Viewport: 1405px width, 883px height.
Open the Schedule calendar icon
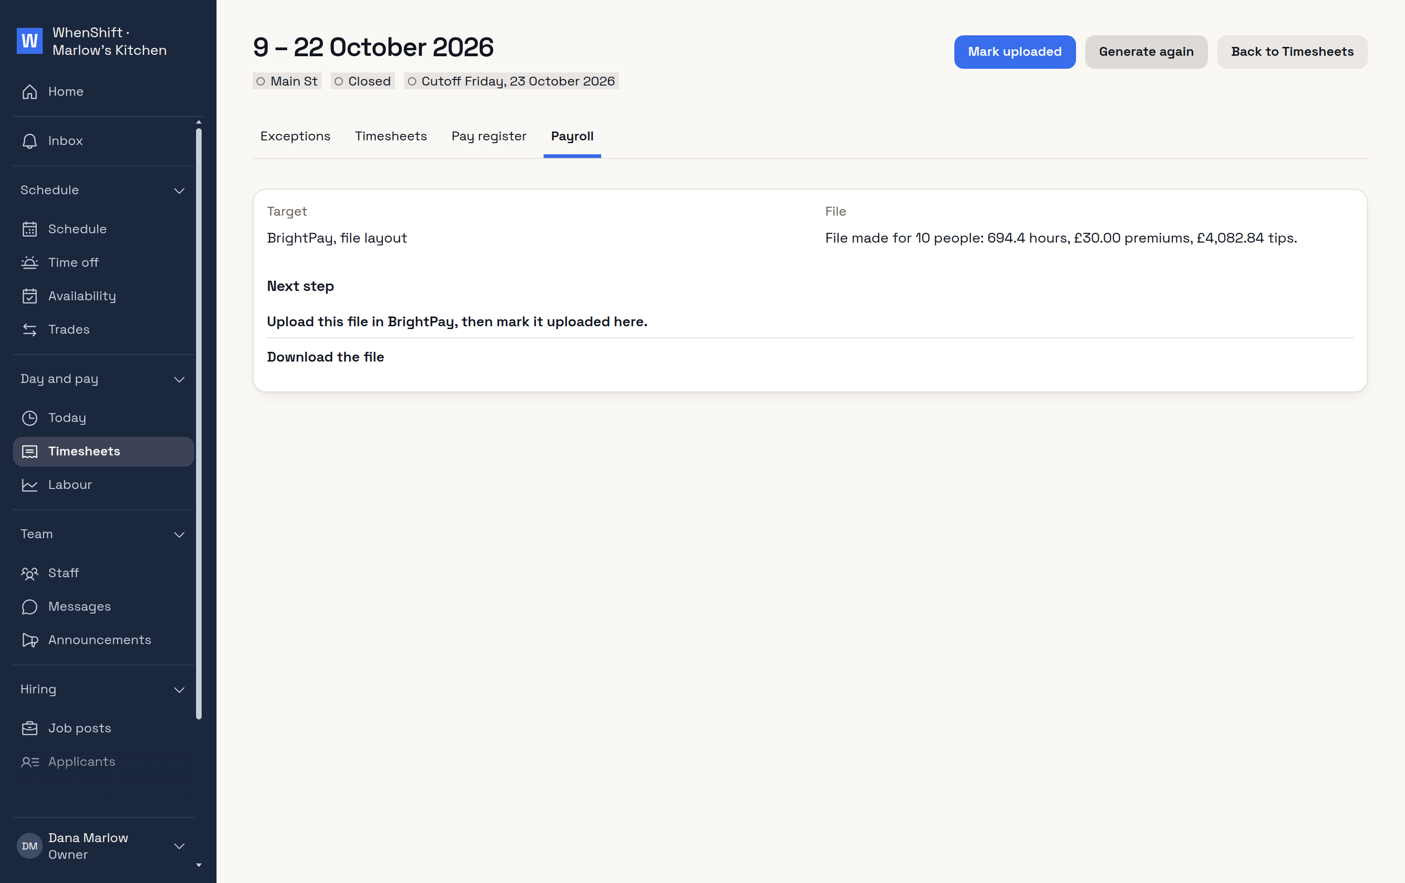coord(30,230)
